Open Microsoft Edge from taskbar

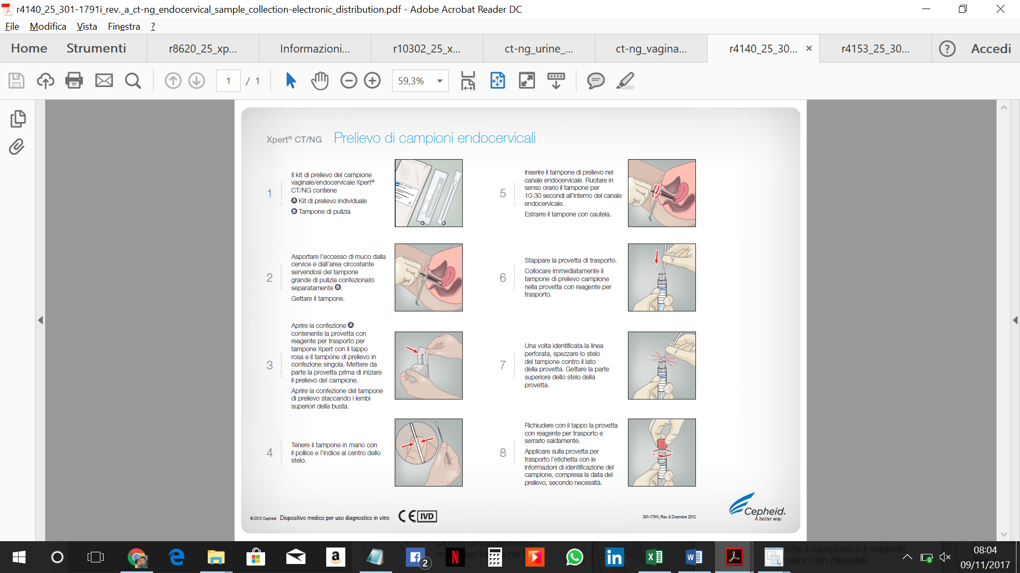pyautogui.click(x=176, y=557)
